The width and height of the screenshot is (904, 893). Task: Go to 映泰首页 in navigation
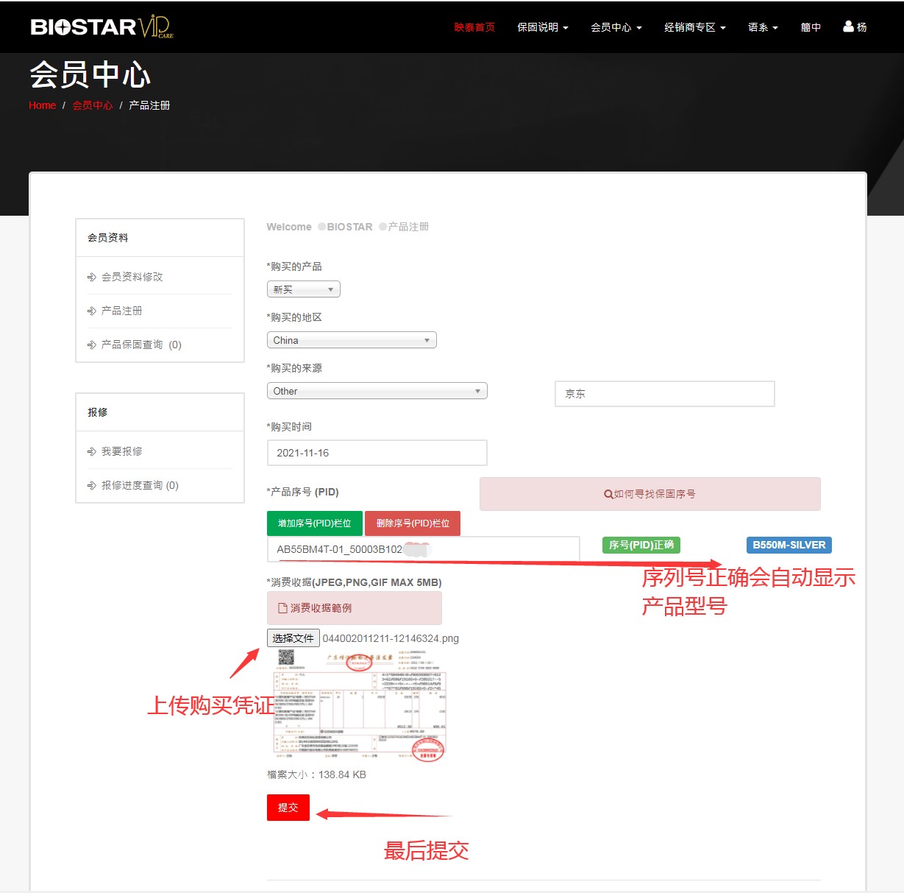(x=474, y=27)
